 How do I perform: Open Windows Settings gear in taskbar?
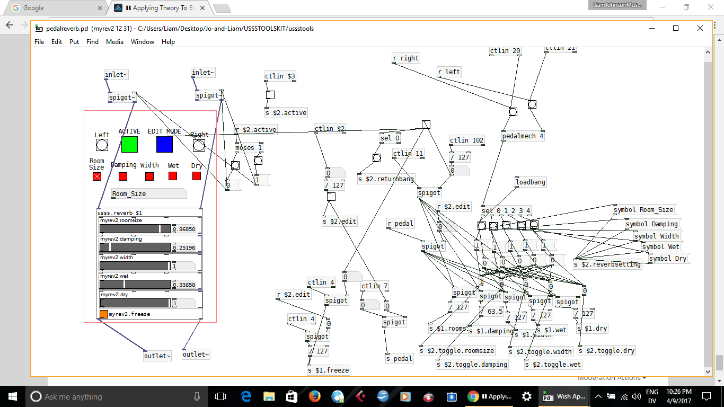click(x=526, y=396)
